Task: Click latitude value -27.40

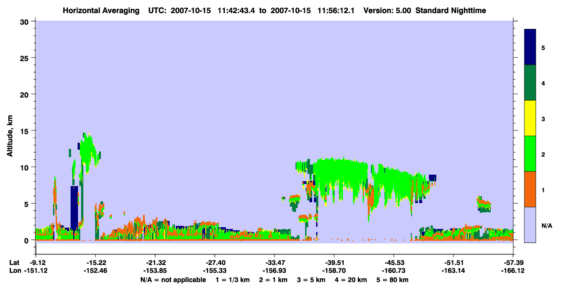Action: point(214,262)
